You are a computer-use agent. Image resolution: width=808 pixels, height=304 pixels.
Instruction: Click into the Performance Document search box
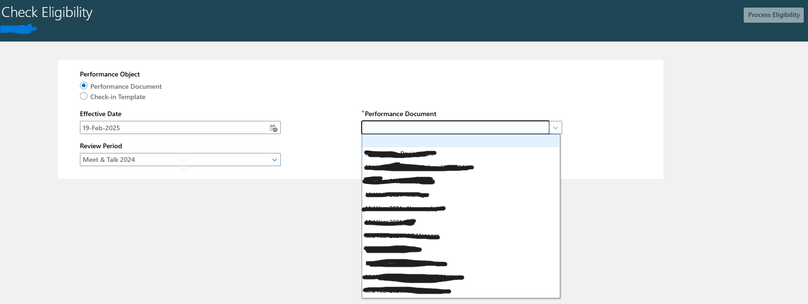click(455, 127)
